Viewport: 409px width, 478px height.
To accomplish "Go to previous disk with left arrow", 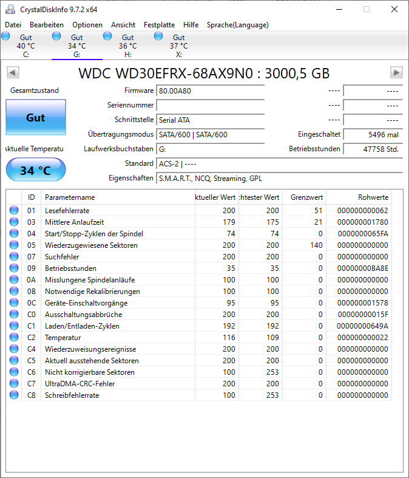I will 13,72.
